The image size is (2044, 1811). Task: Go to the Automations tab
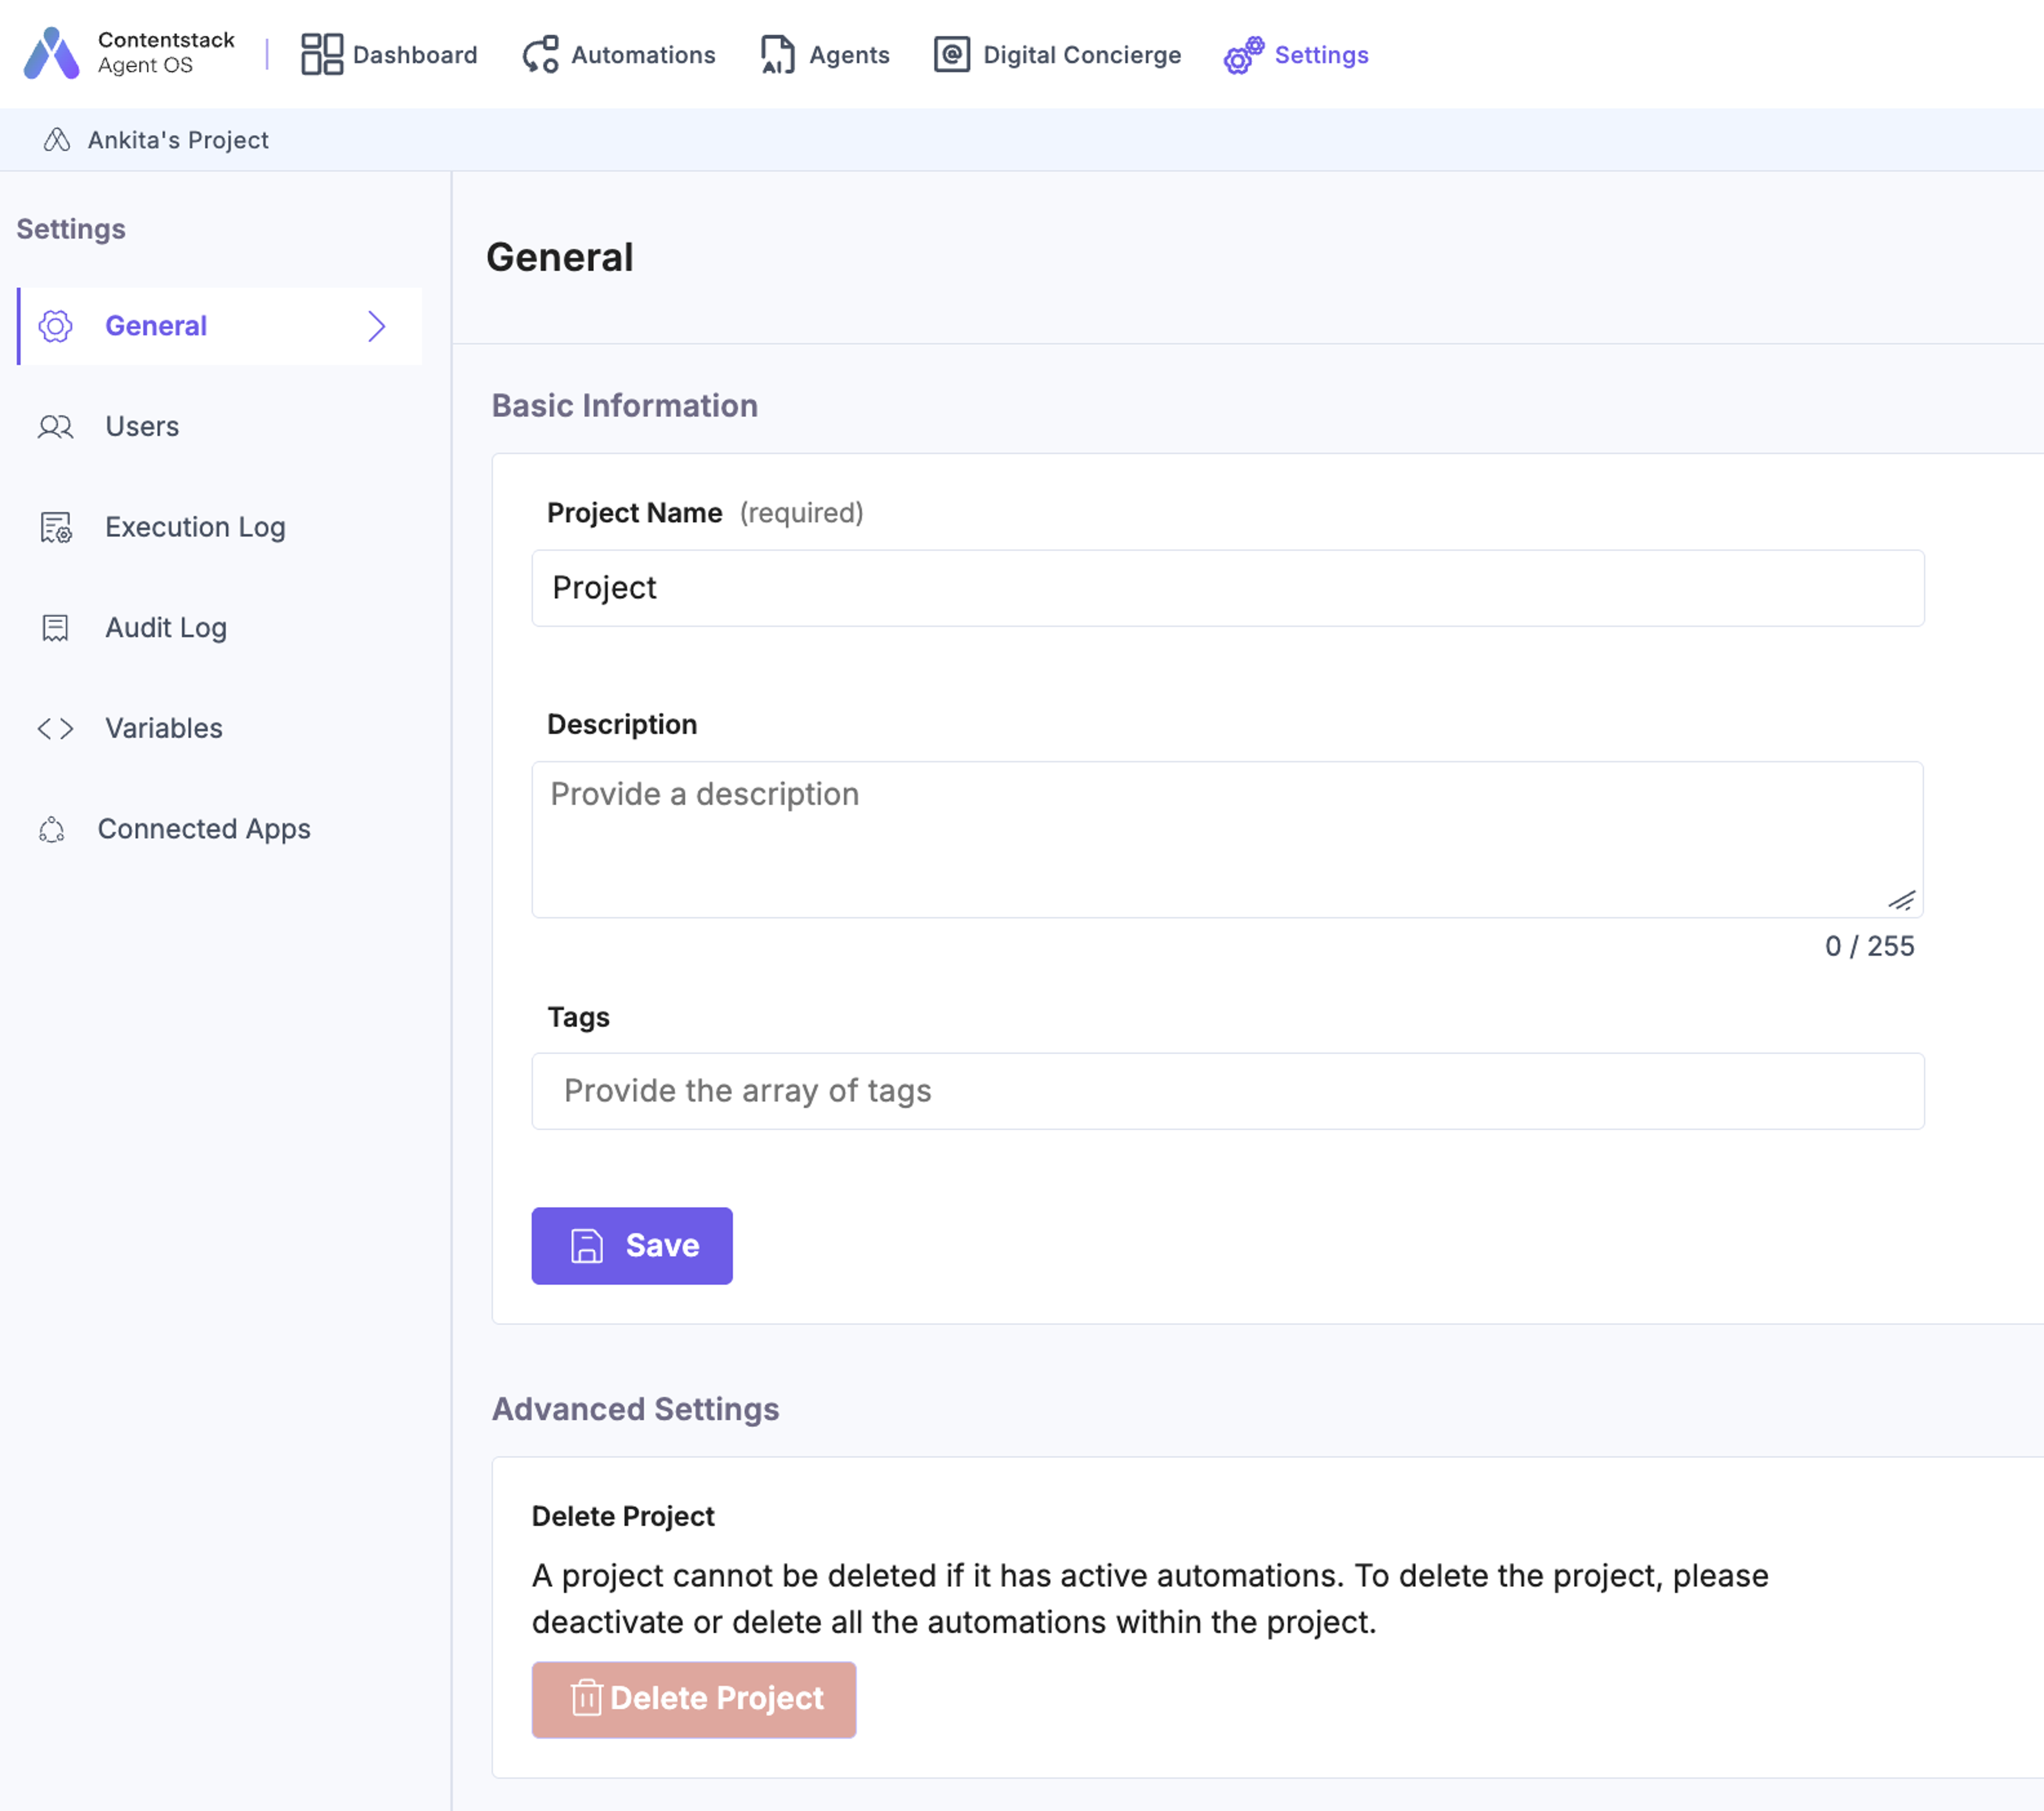pos(619,54)
